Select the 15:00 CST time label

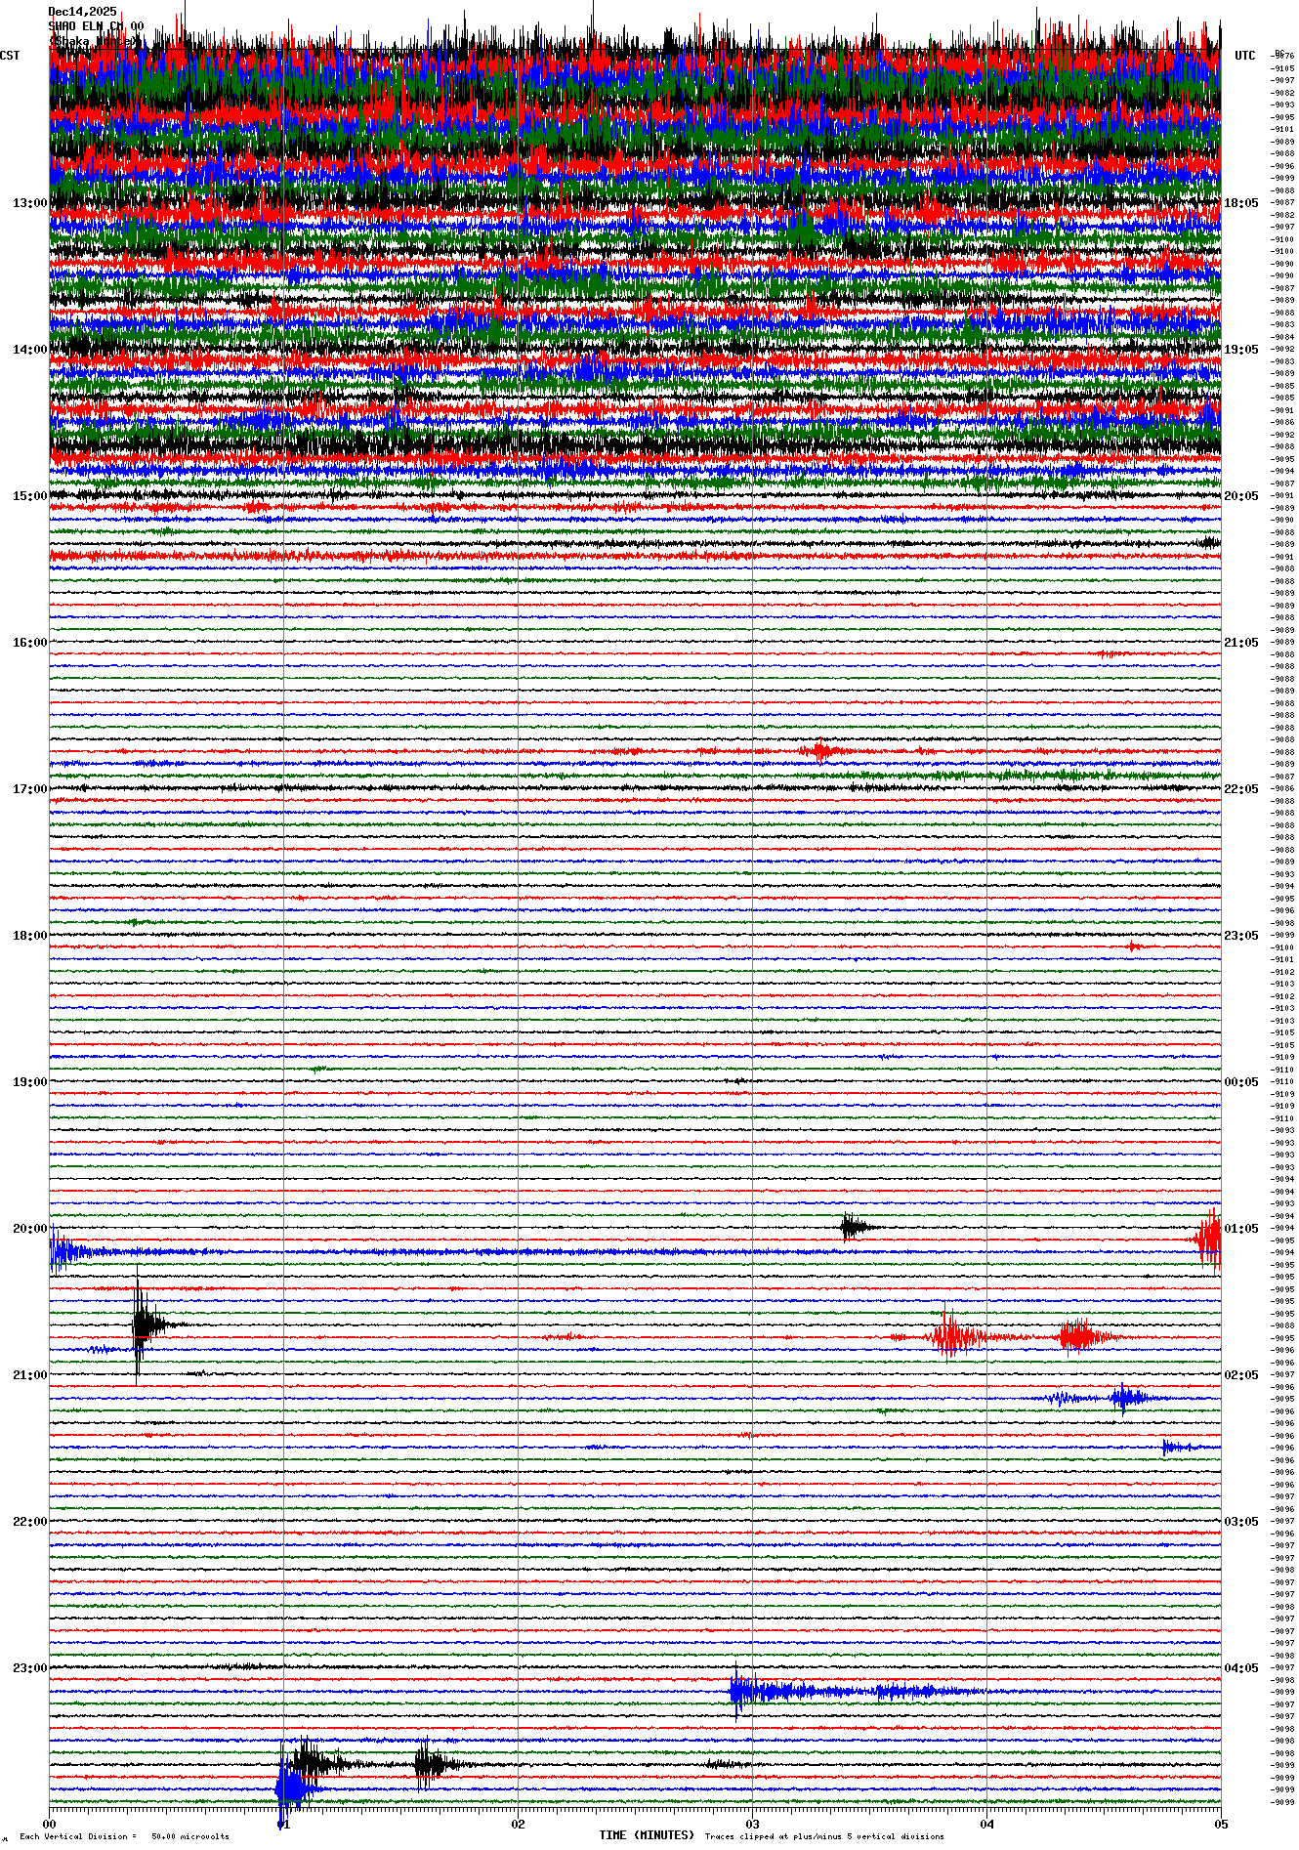pyautogui.click(x=29, y=496)
